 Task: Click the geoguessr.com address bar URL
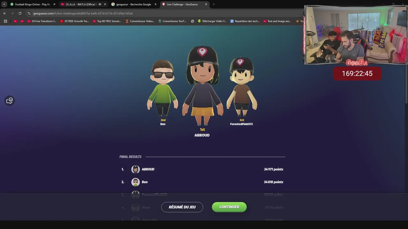(83, 13)
